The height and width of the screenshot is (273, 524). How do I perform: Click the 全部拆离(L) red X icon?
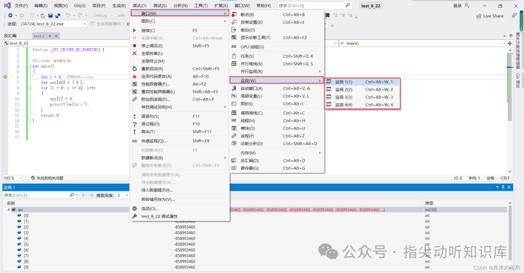[134, 53]
